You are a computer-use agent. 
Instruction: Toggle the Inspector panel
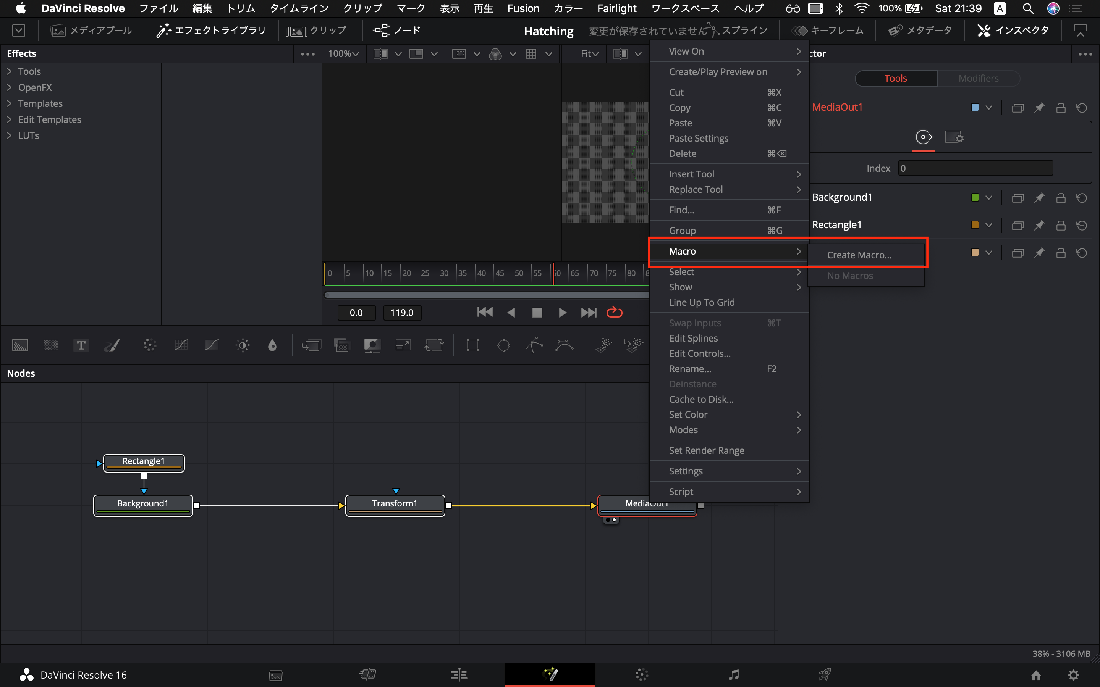click(x=1013, y=31)
